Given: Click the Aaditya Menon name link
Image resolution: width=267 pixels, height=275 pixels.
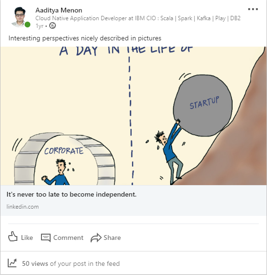Looking at the screenshot, I should (59, 11).
